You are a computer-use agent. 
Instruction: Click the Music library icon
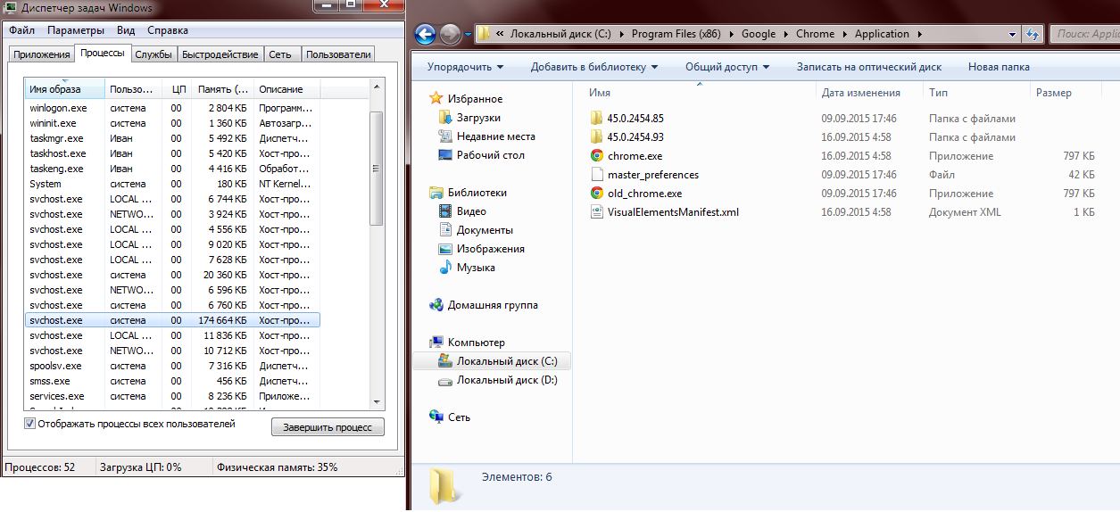[446, 267]
